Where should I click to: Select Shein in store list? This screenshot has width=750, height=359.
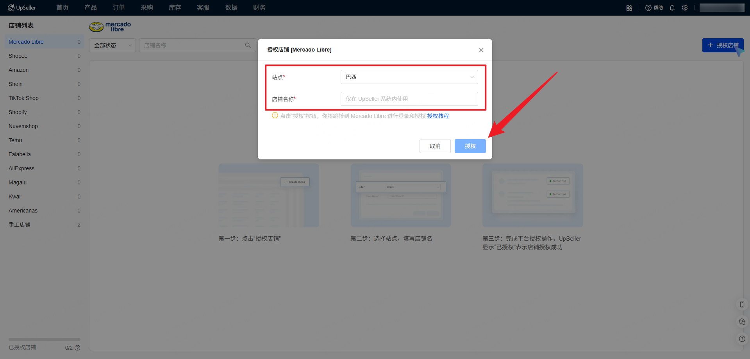45,84
